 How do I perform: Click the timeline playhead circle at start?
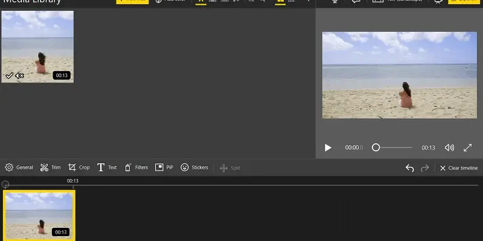(5, 184)
